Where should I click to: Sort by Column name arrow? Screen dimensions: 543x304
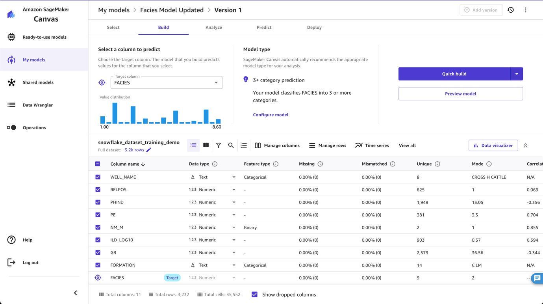[x=143, y=164]
